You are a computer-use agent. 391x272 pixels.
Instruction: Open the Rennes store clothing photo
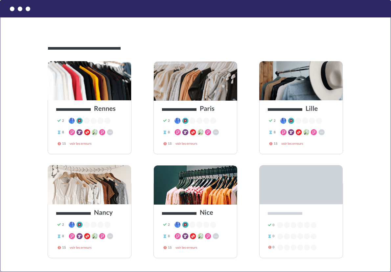pos(89,81)
